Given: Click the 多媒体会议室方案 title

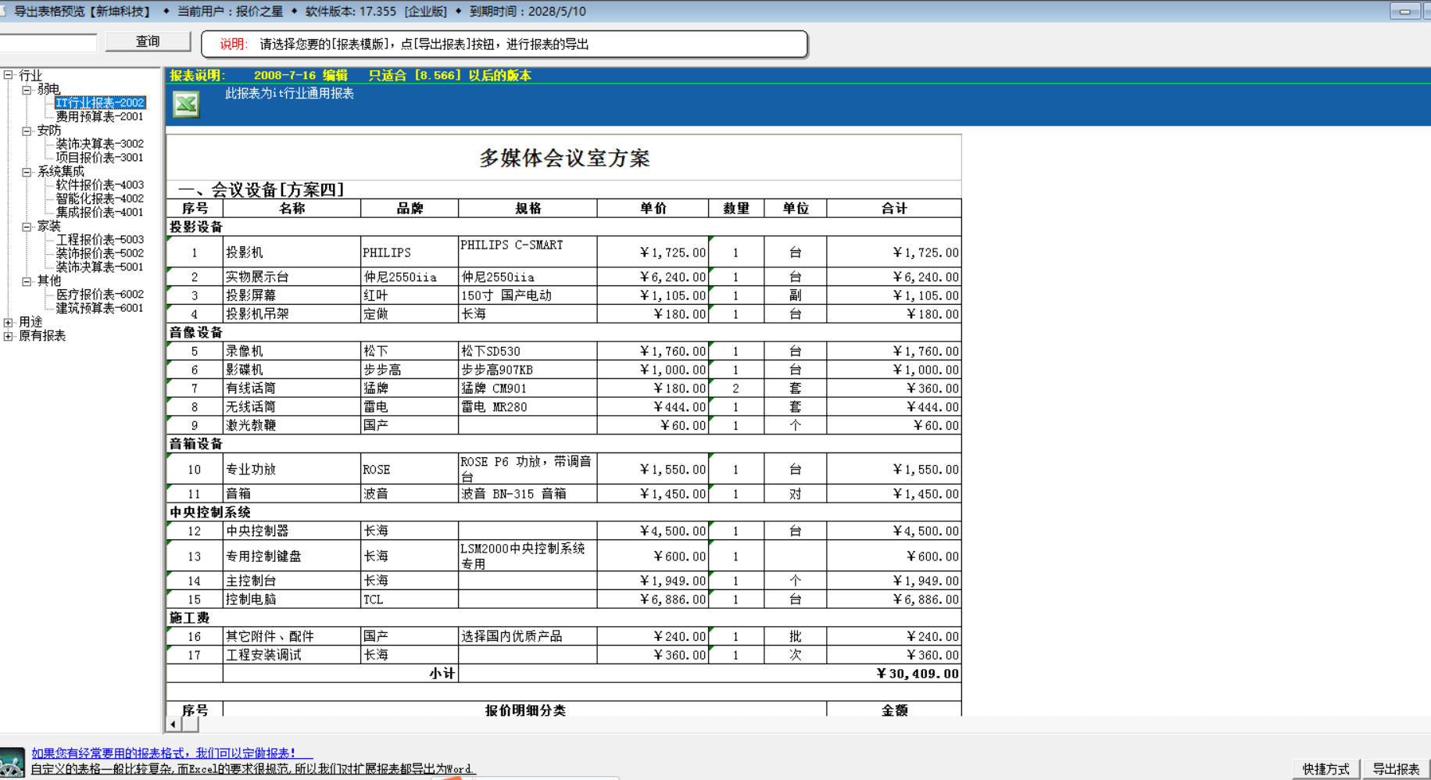Looking at the screenshot, I should (x=564, y=158).
